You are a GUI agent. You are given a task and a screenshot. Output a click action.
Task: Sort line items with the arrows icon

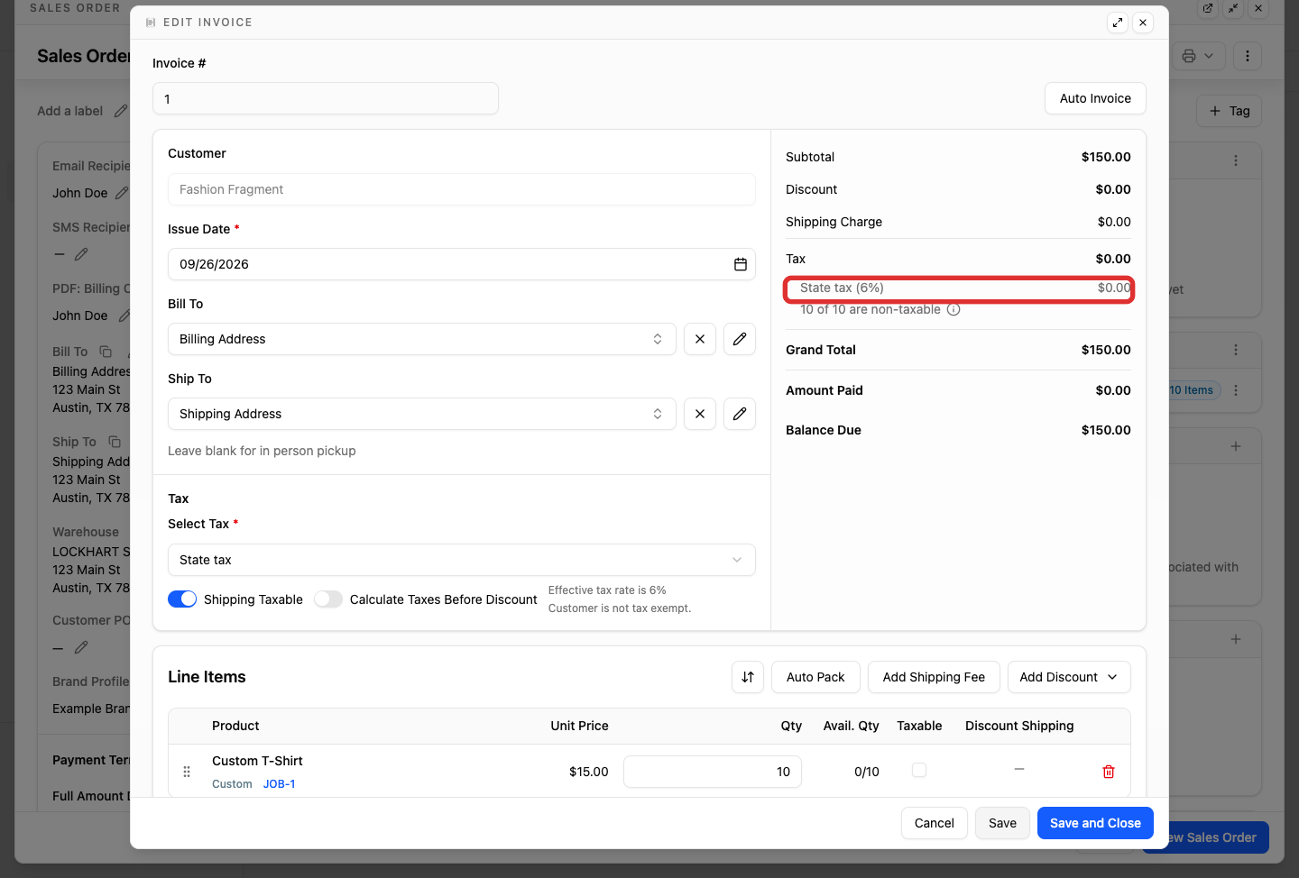tap(748, 677)
